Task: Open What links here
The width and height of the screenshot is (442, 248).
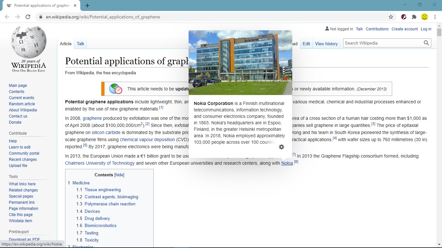Action: pyautogui.click(x=22, y=184)
